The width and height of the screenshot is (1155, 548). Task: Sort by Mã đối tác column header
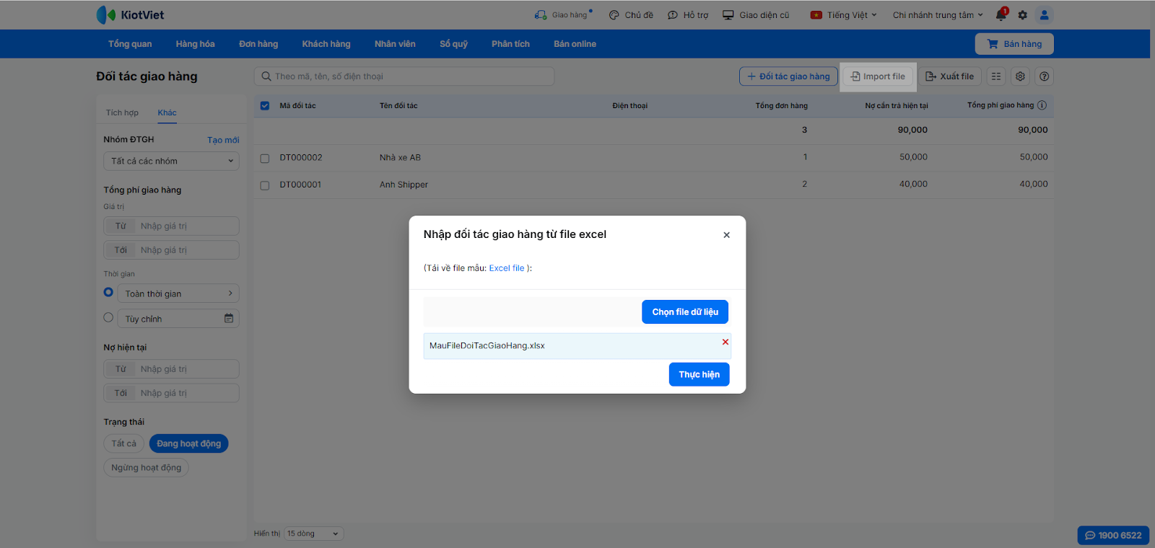coord(297,106)
